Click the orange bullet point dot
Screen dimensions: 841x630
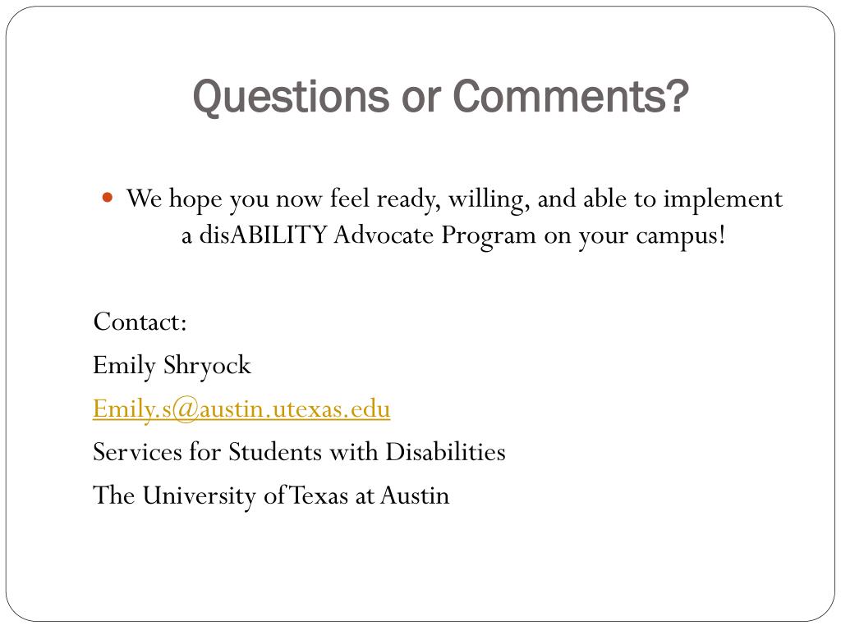coord(108,198)
